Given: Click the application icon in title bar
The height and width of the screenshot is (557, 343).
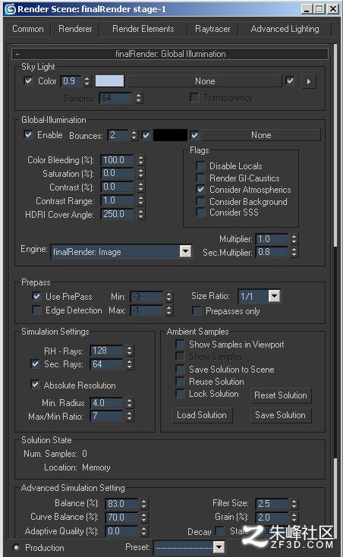Looking at the screenshot, I should point(11,9).
